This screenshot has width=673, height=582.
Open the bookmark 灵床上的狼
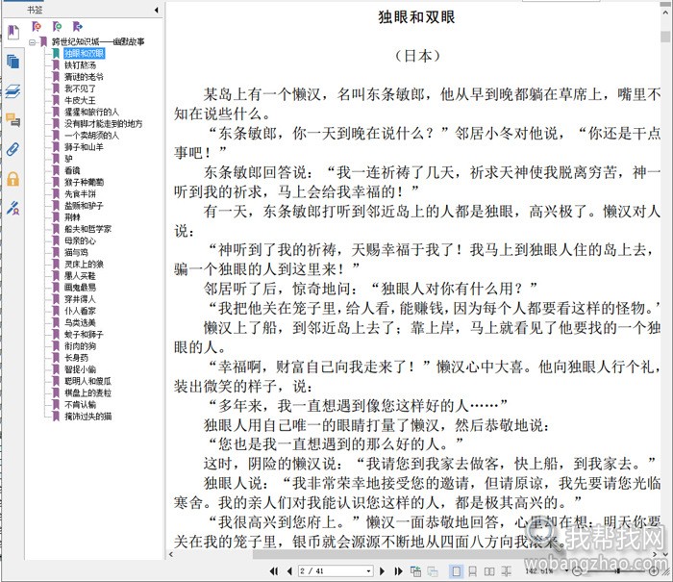(85, 264)
